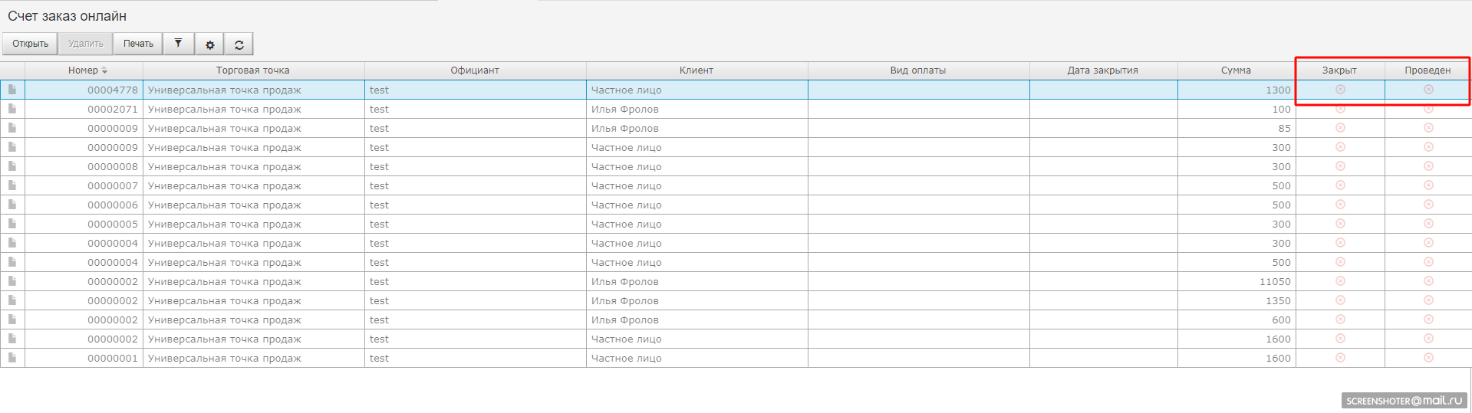Open settings via the gear icon

(209, 44)
